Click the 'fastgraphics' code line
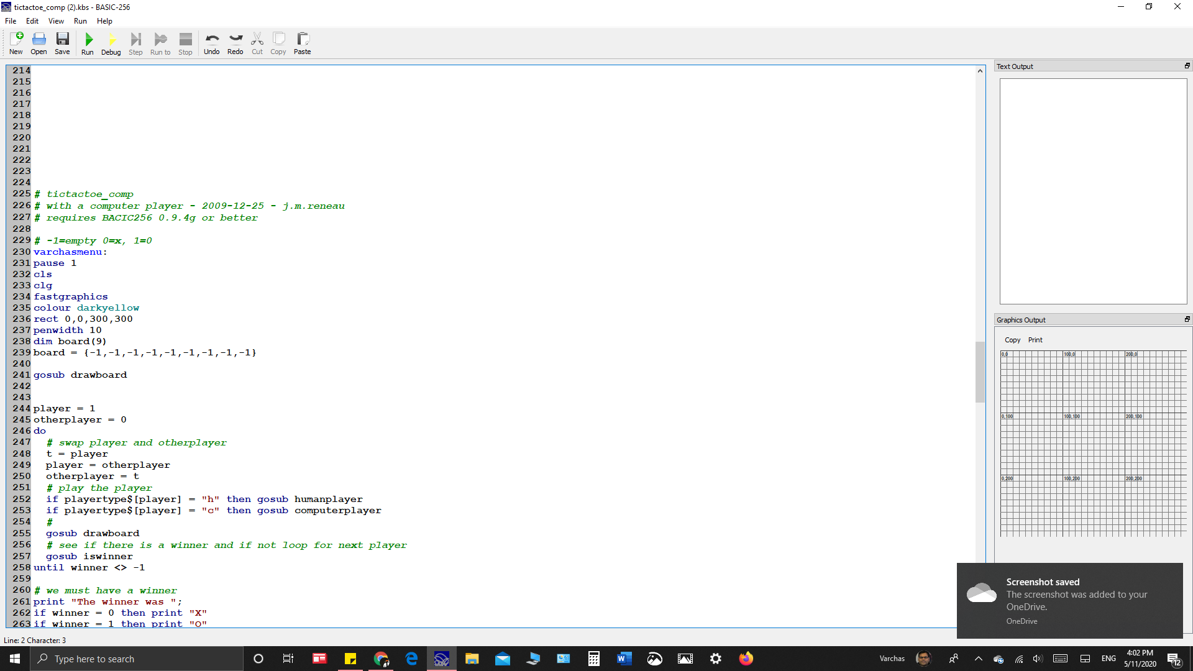The width and height of the screenshot is (1193, 671). 71,296
